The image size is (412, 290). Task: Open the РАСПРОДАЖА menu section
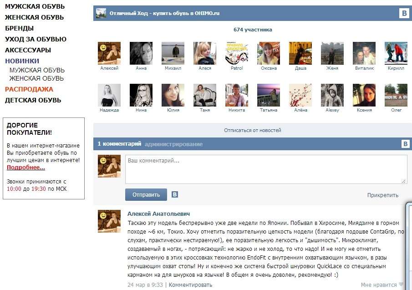coord(29,89)
